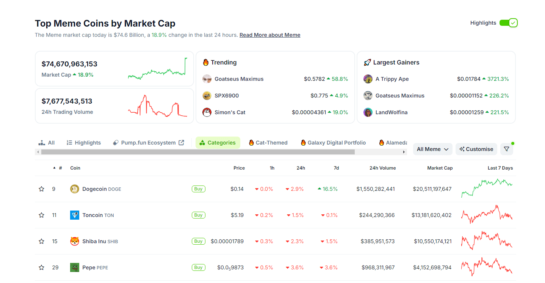
Task: Click the Trending fire icon
Action: click(x=206, y=62)
